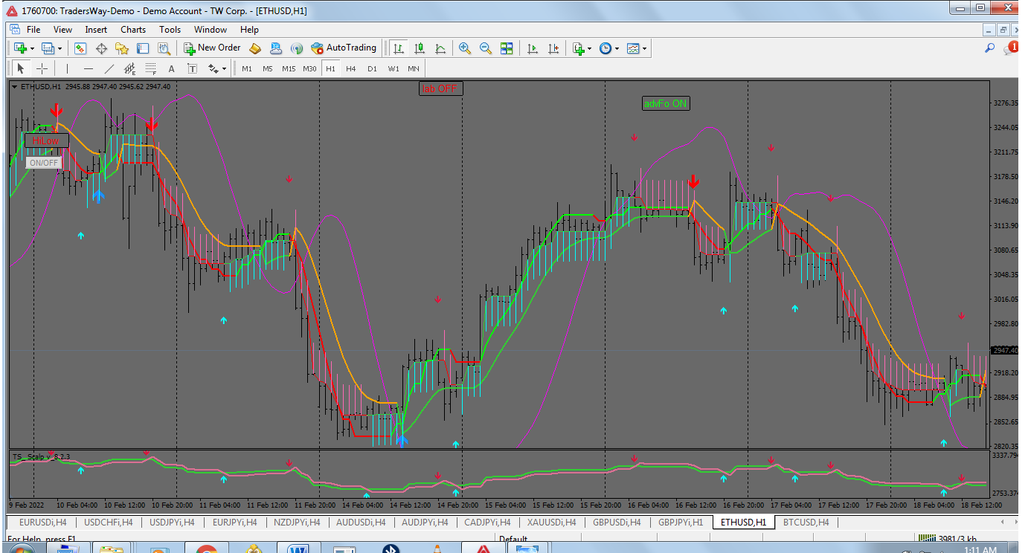Open the chat notifications icon
Viewport: 1031px width, 553px height.
[1010, 48]
